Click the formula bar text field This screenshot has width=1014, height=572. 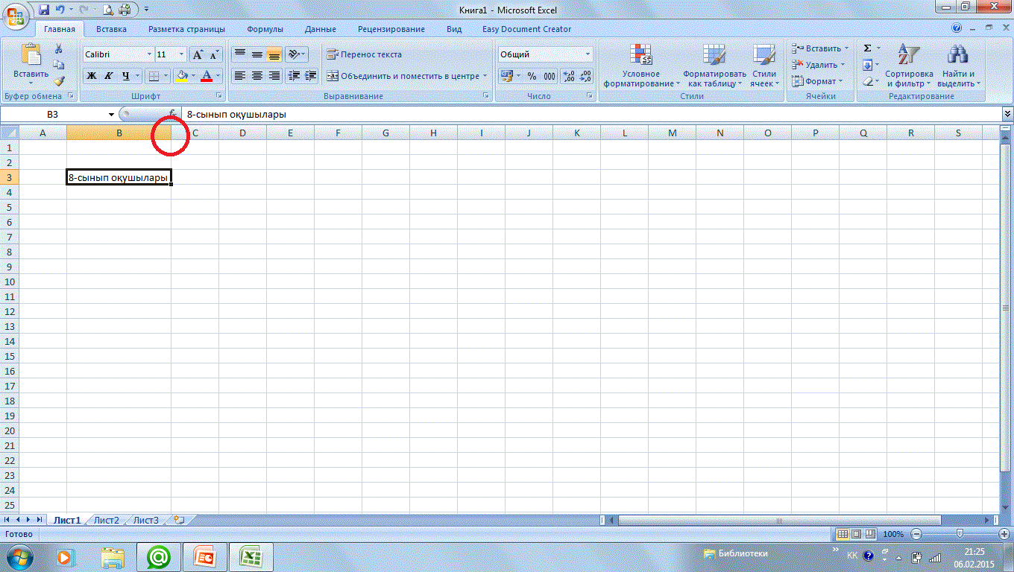[x=593, y=115]
